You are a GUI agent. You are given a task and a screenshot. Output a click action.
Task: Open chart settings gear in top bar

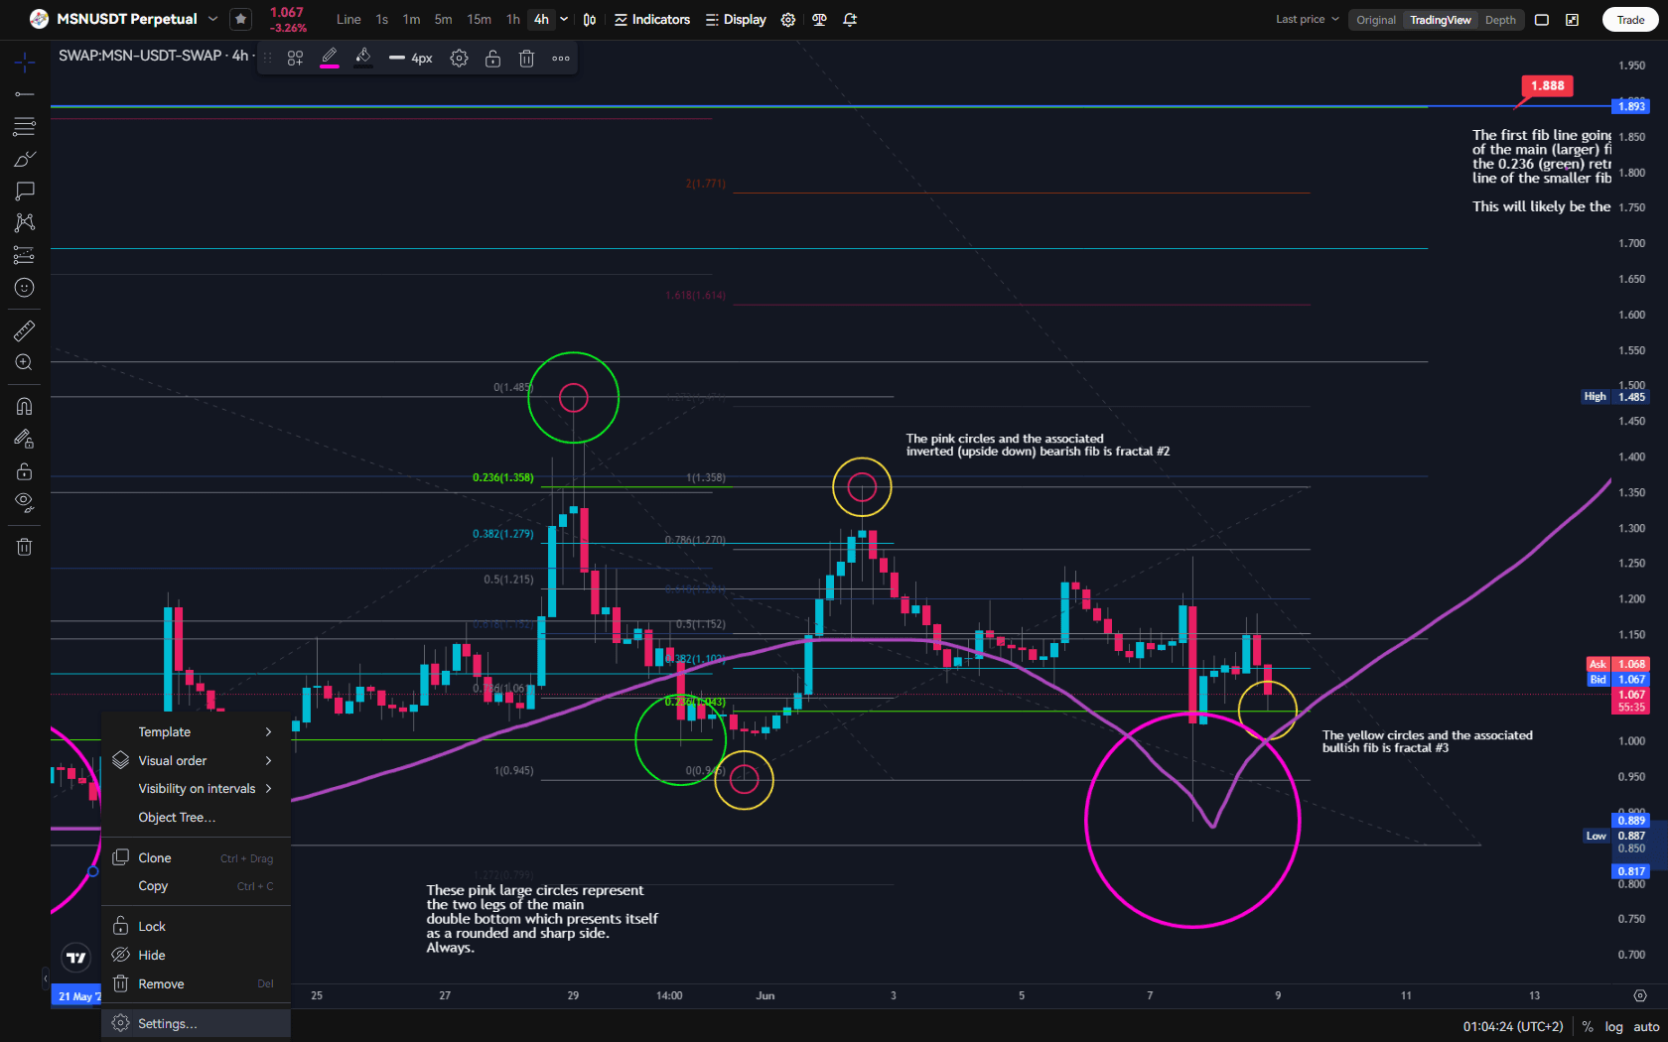coord(788,19)
